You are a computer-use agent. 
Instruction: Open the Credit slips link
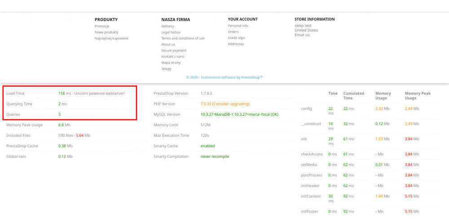click(x=236, y=38)
